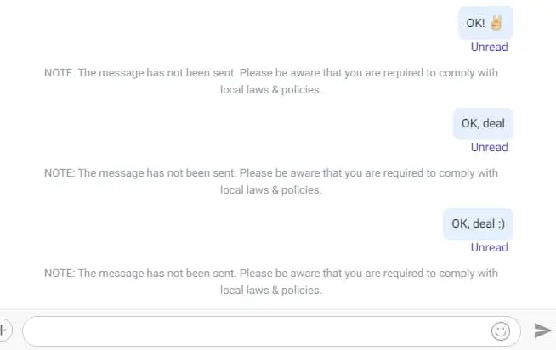This screenshot has height=350, width=556.
Task: Click the first NOTE message-not-sent notice
Action: [271, 81]
